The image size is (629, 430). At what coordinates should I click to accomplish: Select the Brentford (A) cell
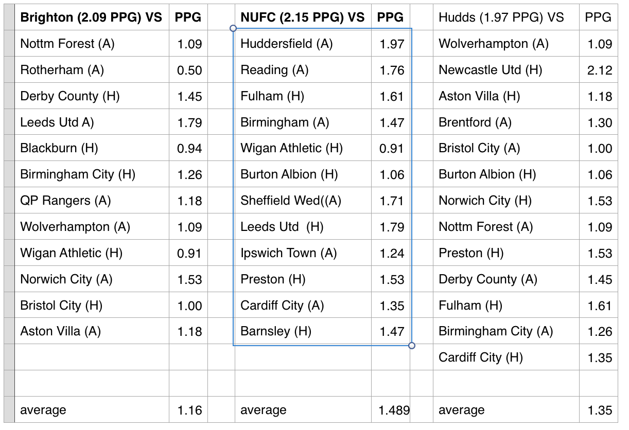pyautogui.click(x=506, y=122)
